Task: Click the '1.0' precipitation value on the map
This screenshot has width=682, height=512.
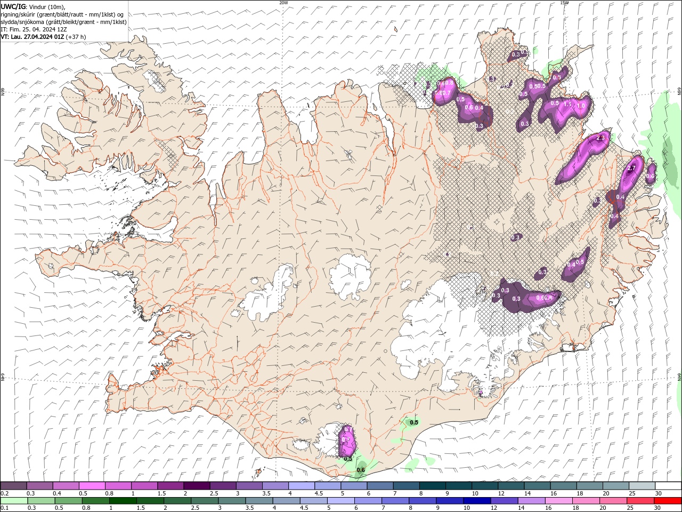Action: click(581, 106)
